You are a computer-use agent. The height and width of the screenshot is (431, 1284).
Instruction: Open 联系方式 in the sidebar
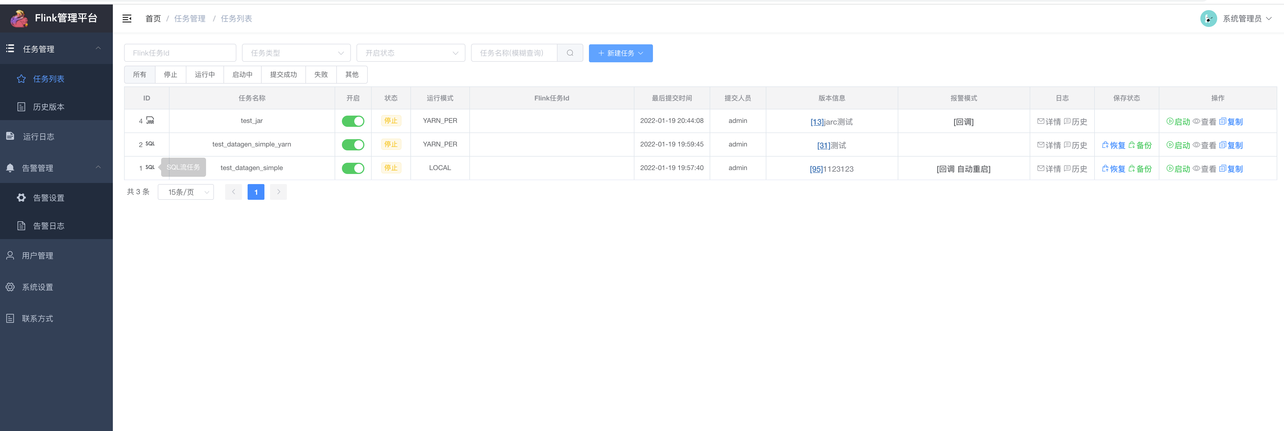coord(56,318)
